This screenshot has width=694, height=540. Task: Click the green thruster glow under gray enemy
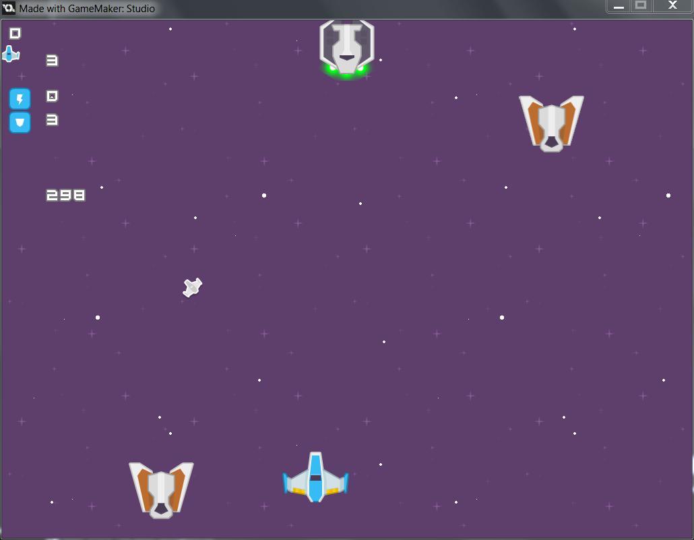coord(346,69)
